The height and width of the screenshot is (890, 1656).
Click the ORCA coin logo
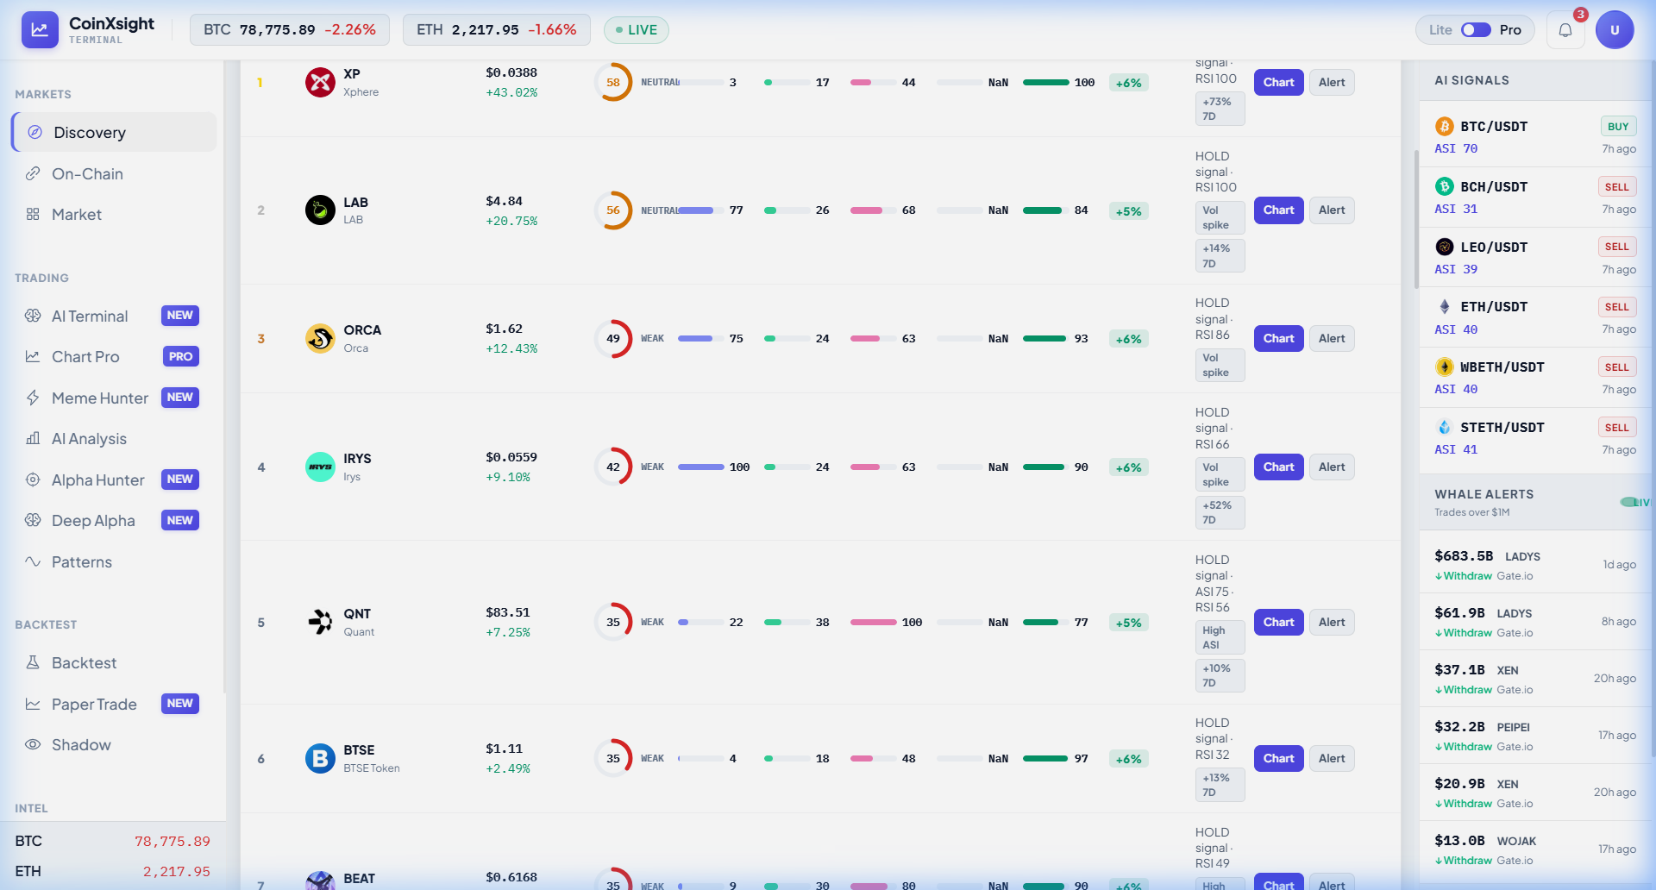point(320,339)
